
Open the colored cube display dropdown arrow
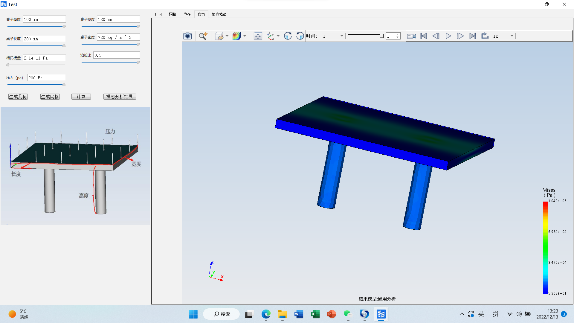(245, 36)
